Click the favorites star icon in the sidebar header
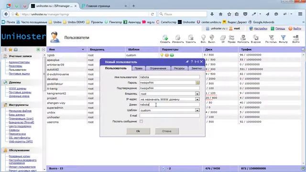The image size is (306, 172). click(11, 50)
